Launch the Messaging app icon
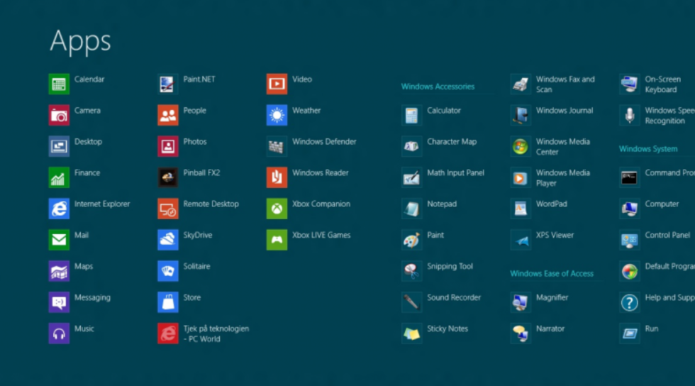Viewport: 695px width, 386px height. click(x=59, y=302)
